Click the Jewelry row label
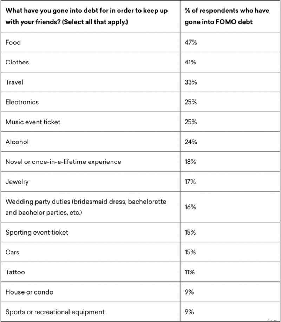This screenshot has height=322, width=281. point(17,182)
